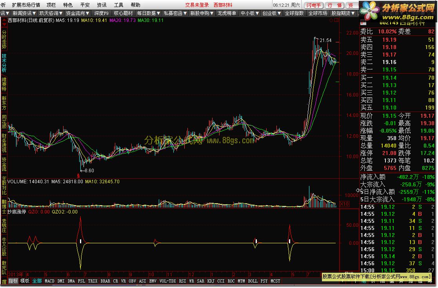Select 资金流 sidebar tab
The height and width of the screenshot is (288, 438).
(4, 164)
